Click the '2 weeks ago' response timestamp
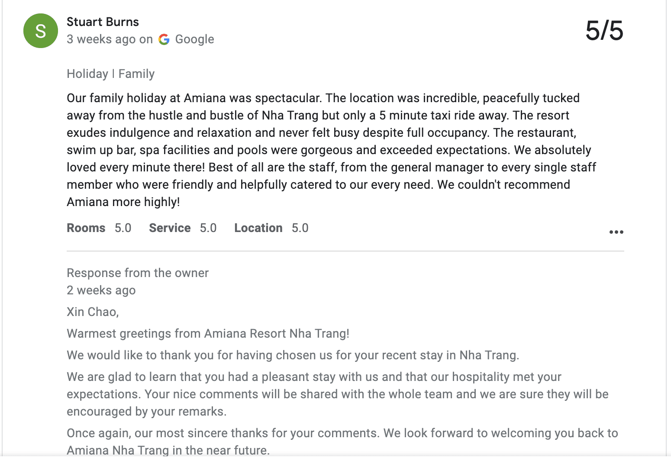The height and width of the screenshot is (458, 671). [101, 290]
